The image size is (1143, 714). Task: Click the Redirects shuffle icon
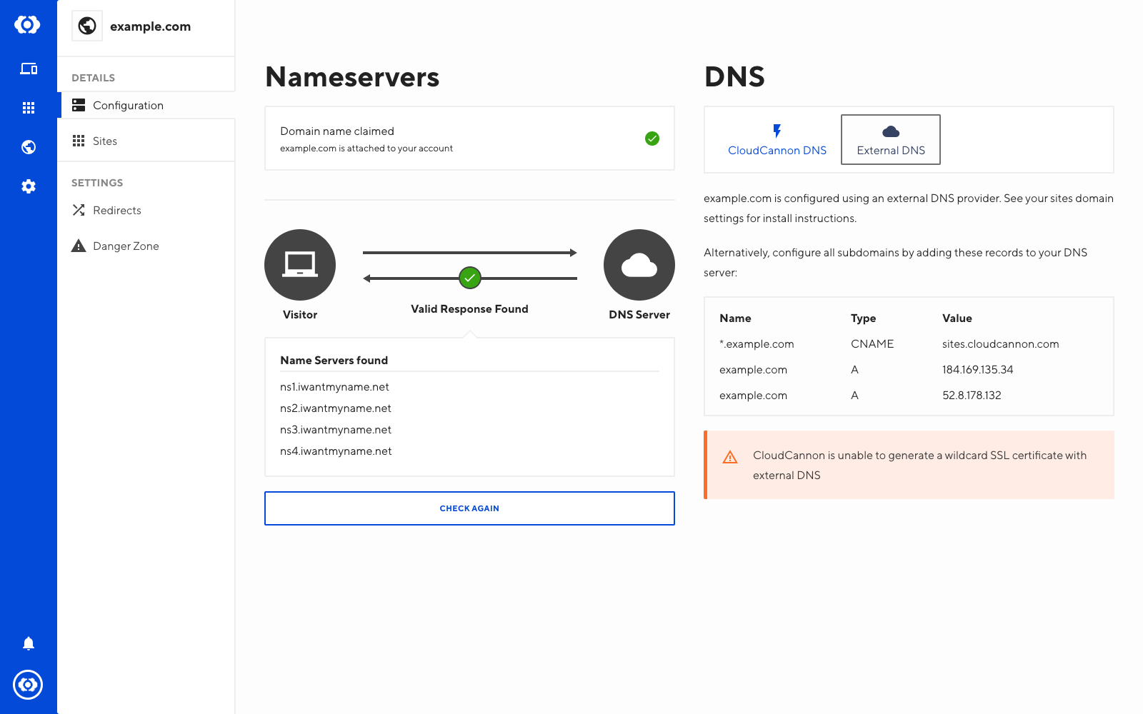(79, 210)
